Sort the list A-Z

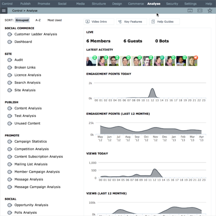point(38,20)
